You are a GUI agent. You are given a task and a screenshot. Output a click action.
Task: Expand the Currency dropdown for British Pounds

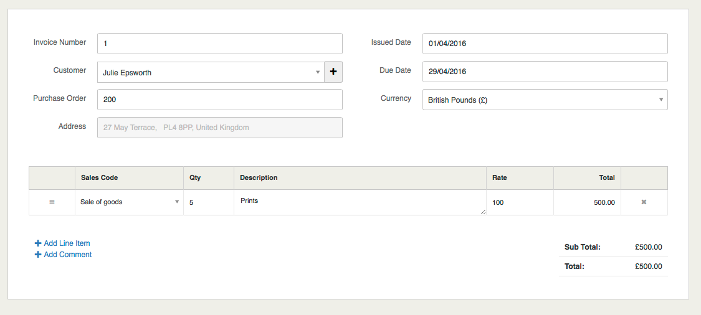[545, 100]
